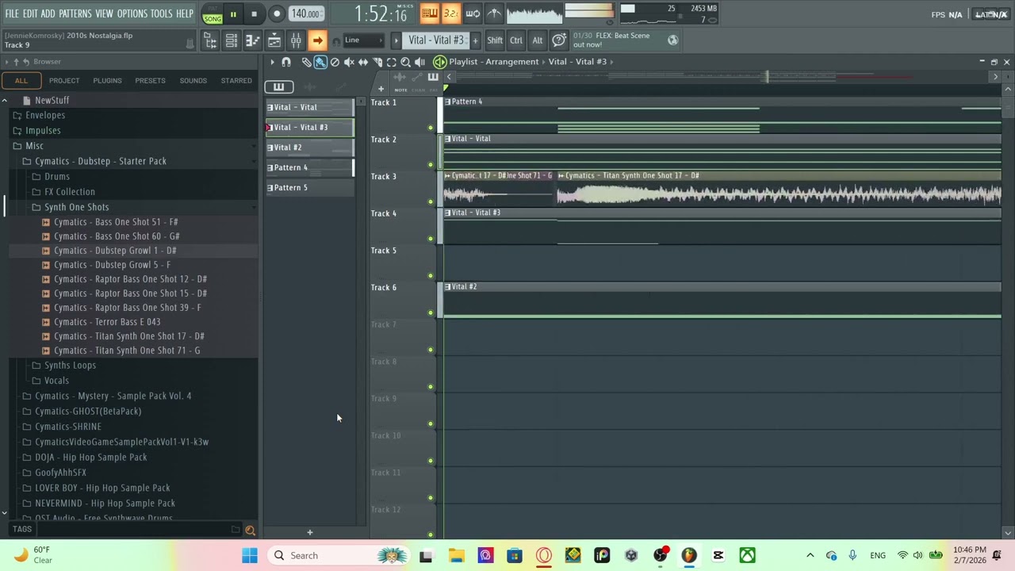Open the TOOLS menu
Viewport: 1015px width, 571px height.
click(x=161, y=13)
